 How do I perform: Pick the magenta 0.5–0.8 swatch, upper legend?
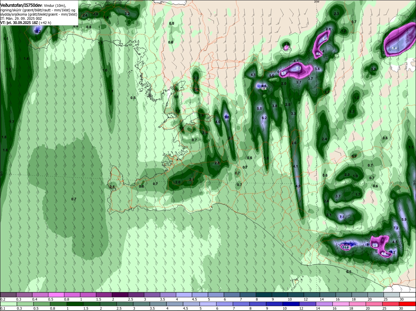(56, 294)
